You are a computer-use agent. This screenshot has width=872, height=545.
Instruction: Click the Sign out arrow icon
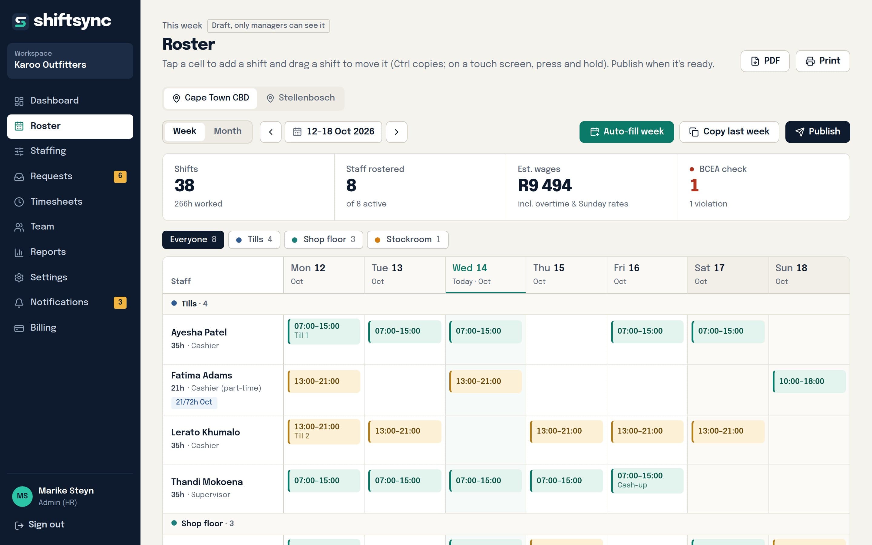point(19,525)
